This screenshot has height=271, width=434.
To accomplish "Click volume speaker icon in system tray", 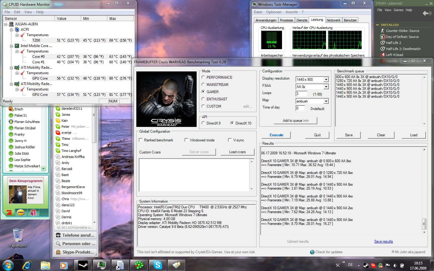I will 395,266.
